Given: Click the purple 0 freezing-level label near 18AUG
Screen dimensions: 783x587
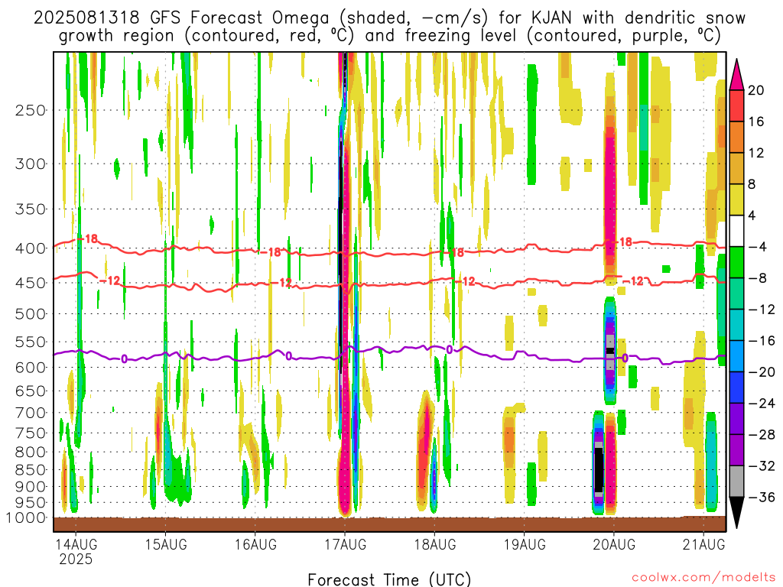Looking at the screenshot, I should [450, 350].
